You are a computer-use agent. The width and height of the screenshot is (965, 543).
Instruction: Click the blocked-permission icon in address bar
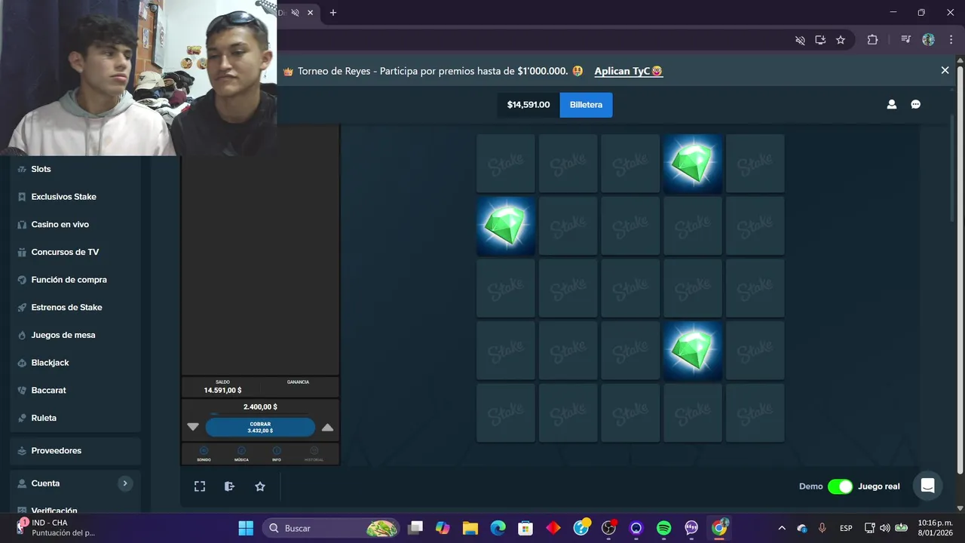800,40
